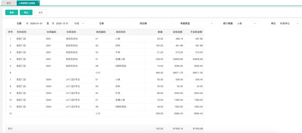Expand the 单位 dropdown showing 标准单位
The image size is (302, 133).
[290, 23]
